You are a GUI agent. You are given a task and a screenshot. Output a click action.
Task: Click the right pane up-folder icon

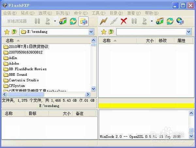111,32
